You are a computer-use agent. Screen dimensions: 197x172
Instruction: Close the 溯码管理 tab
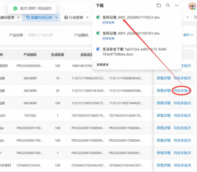pos(19,17)
